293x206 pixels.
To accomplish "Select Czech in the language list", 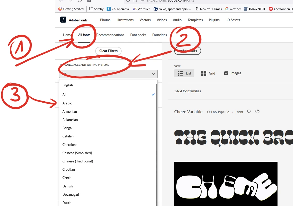I will pos(108,178).
